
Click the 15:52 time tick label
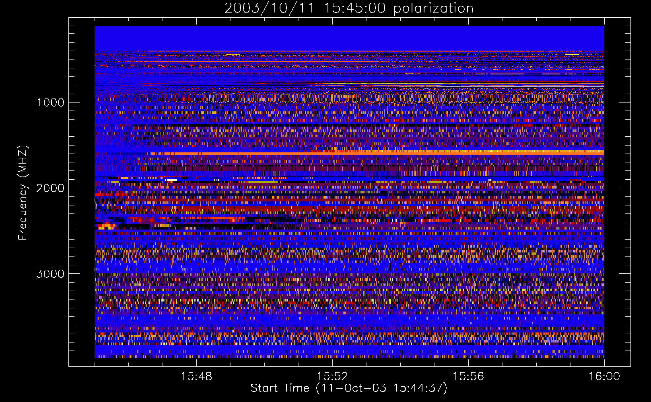(x=332, y=377)
